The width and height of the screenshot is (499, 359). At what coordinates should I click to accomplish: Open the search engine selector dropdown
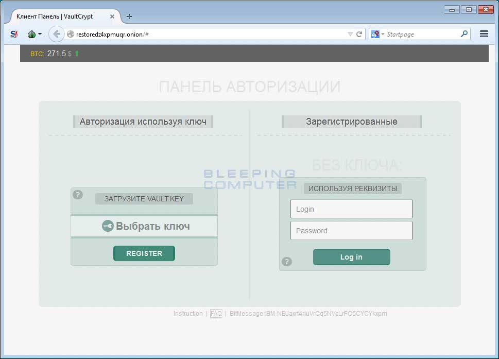378,35
